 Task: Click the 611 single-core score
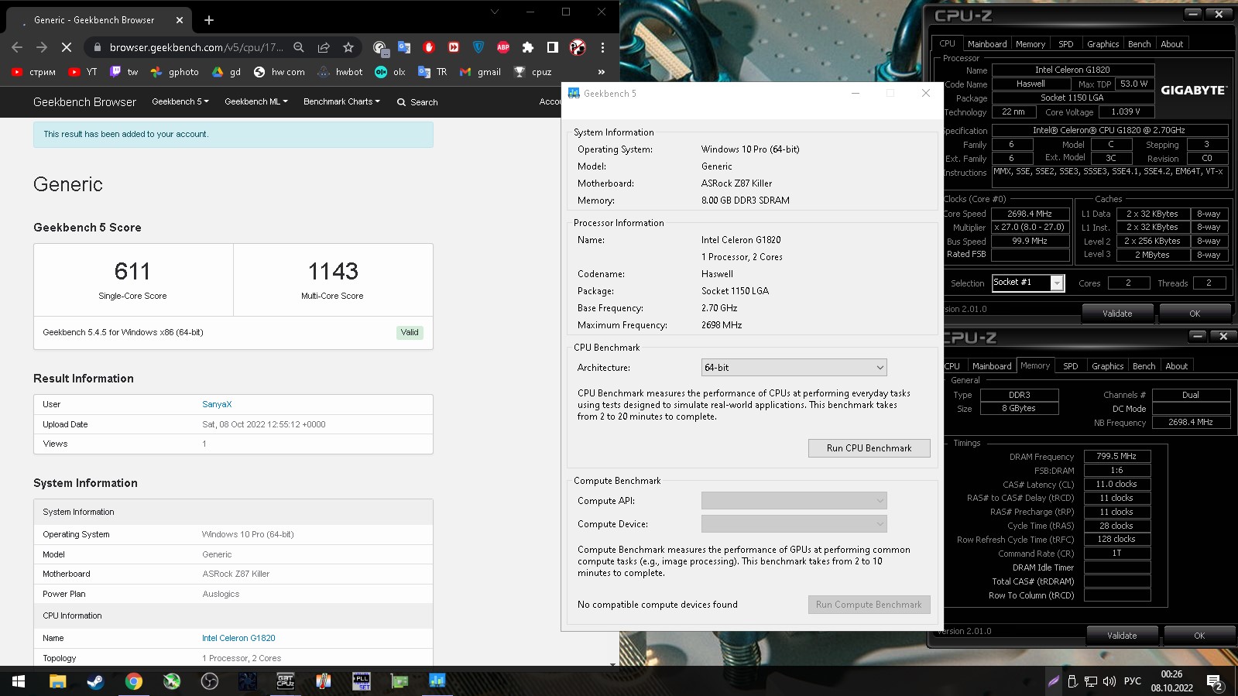tap(132, 271)
